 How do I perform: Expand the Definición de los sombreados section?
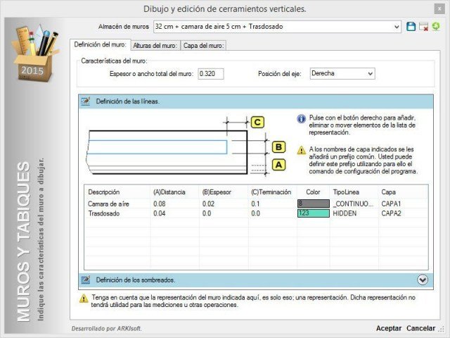(423, 280)
